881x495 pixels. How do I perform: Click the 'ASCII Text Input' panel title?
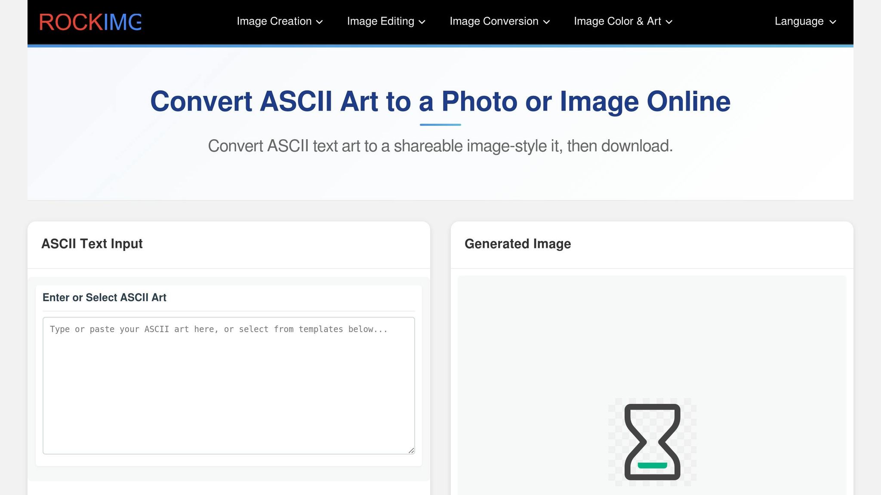click(x=92, y=244)
